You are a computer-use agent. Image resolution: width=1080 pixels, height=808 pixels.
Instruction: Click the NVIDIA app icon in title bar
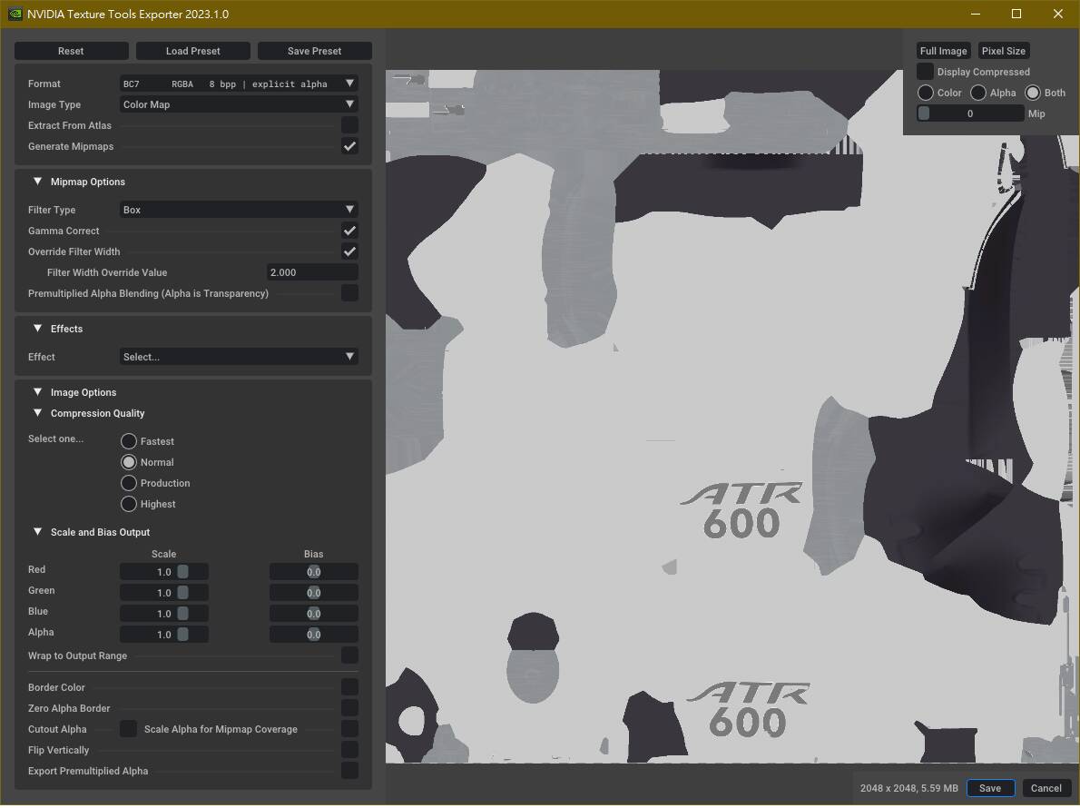(x=15, y=14)
